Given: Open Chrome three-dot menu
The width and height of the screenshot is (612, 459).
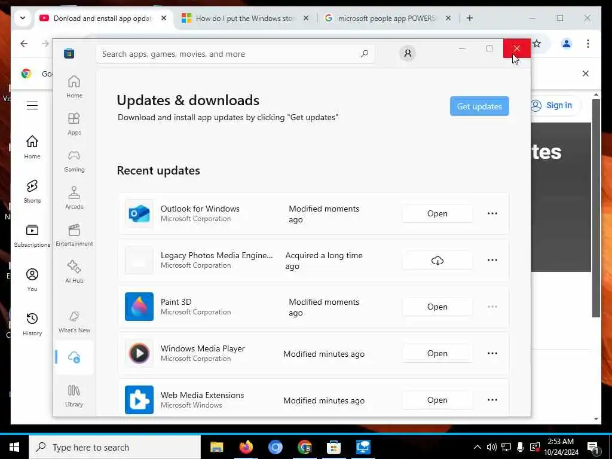Looking at the screenshot, I should pos(588,44).
